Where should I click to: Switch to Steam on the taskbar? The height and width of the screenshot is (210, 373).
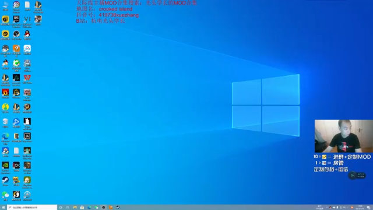click(118, 208)
